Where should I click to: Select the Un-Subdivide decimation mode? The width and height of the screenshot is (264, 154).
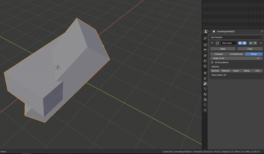coord(236,54)
